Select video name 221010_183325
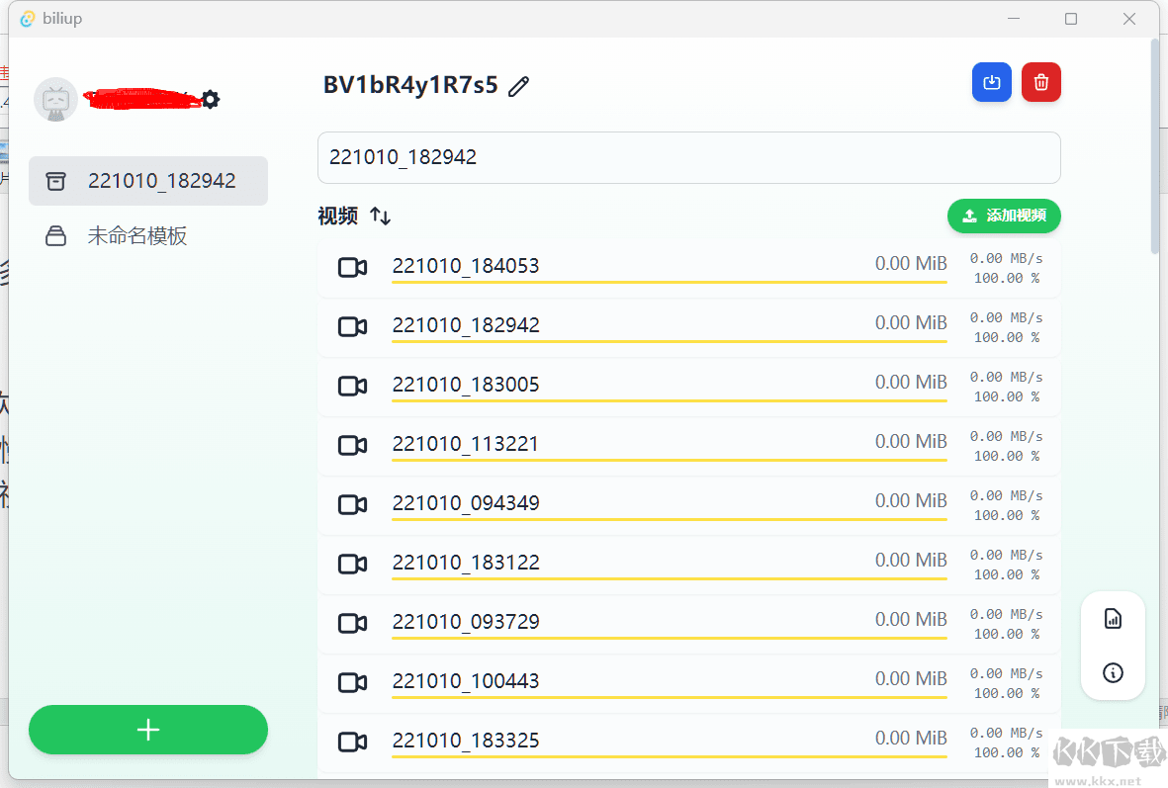This screenshot has width=1168, height=788. 466,741
